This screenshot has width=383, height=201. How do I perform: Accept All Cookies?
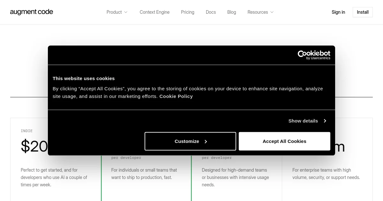pos(284,141)
